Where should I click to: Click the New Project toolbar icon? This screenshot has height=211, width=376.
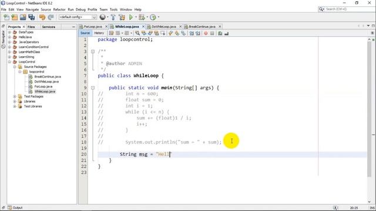[x=15, y=17]
